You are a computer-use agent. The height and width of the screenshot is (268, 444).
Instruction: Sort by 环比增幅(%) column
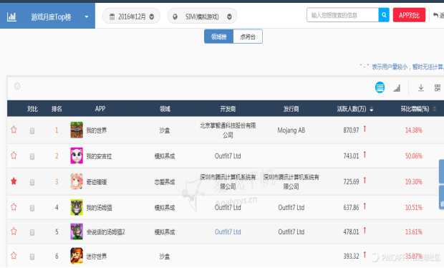[x=418, y=109]
